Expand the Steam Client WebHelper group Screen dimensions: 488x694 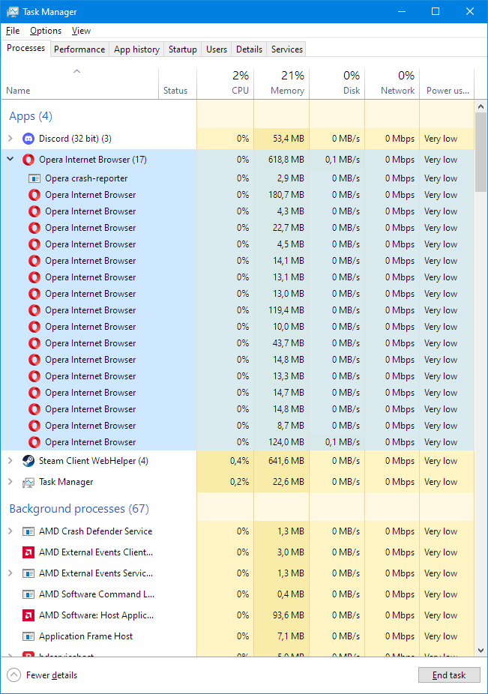(10, 461)
